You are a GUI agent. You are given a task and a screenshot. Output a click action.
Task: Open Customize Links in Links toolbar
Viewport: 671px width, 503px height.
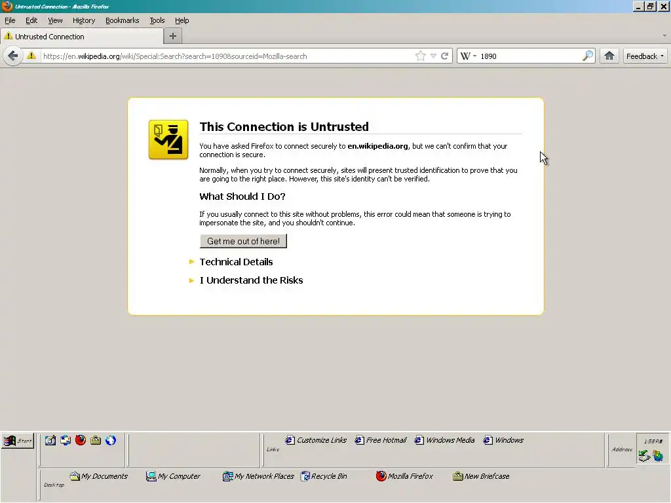(x=316, y=440)
